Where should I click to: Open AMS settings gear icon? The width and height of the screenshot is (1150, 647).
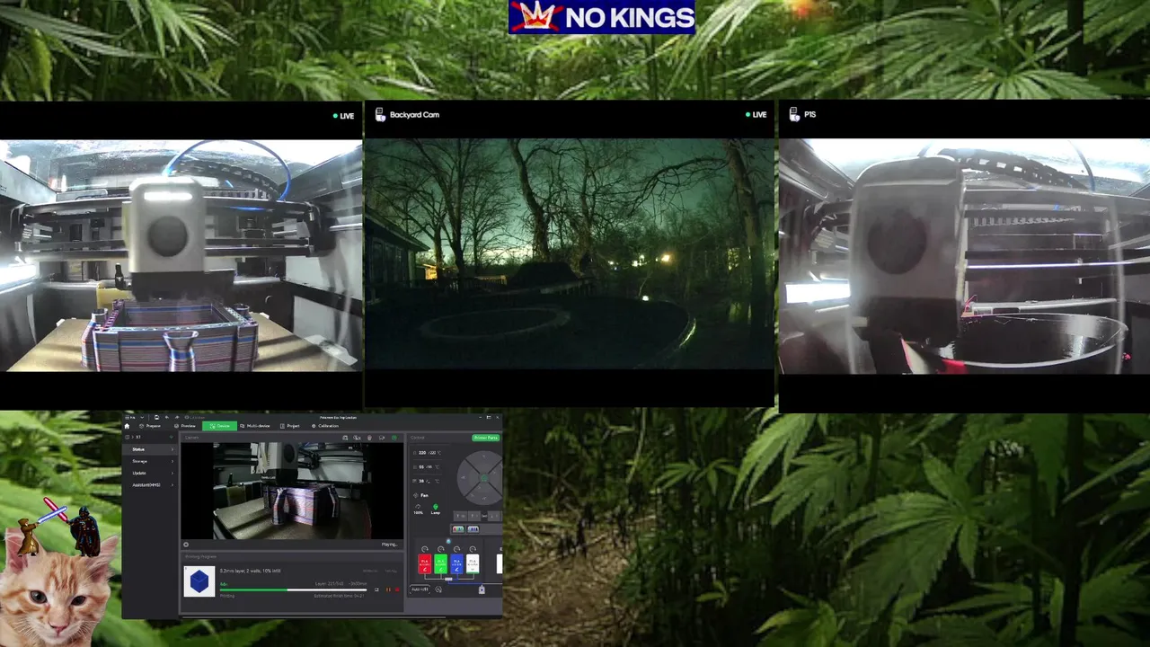coord(438,589)
